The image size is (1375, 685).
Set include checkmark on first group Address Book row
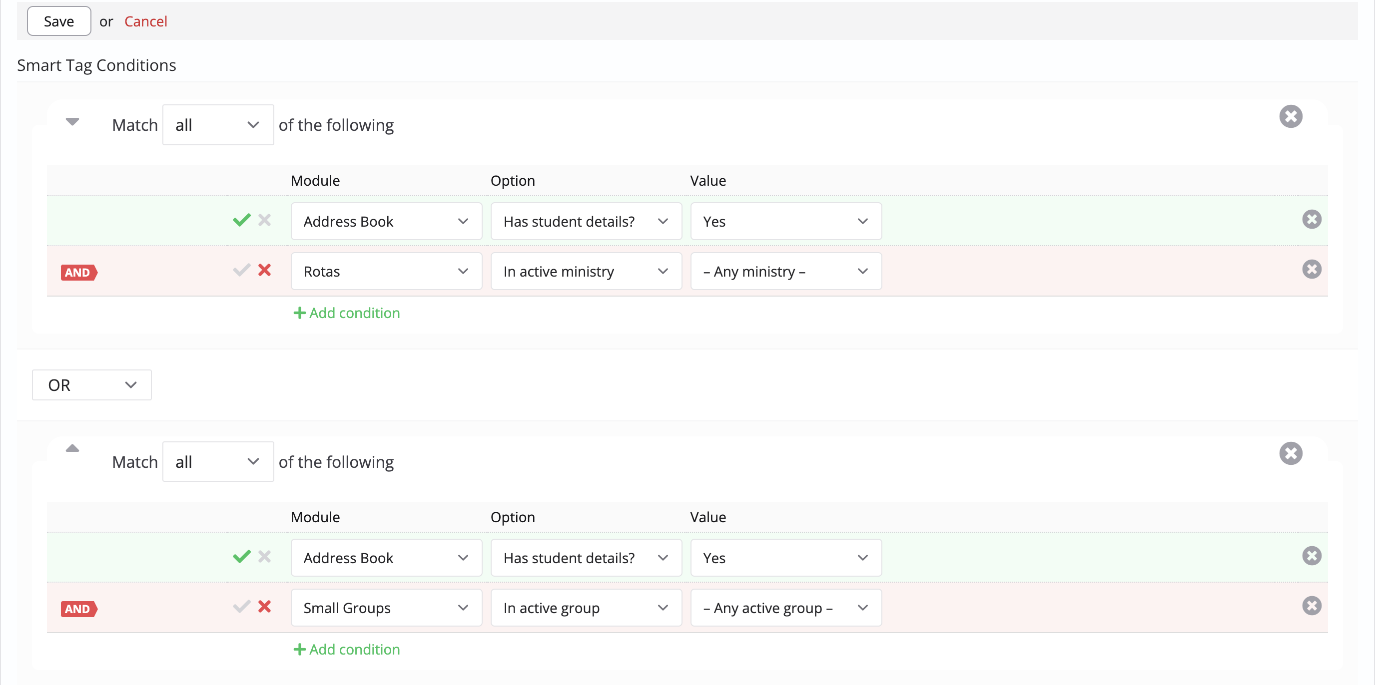[242, 220]
